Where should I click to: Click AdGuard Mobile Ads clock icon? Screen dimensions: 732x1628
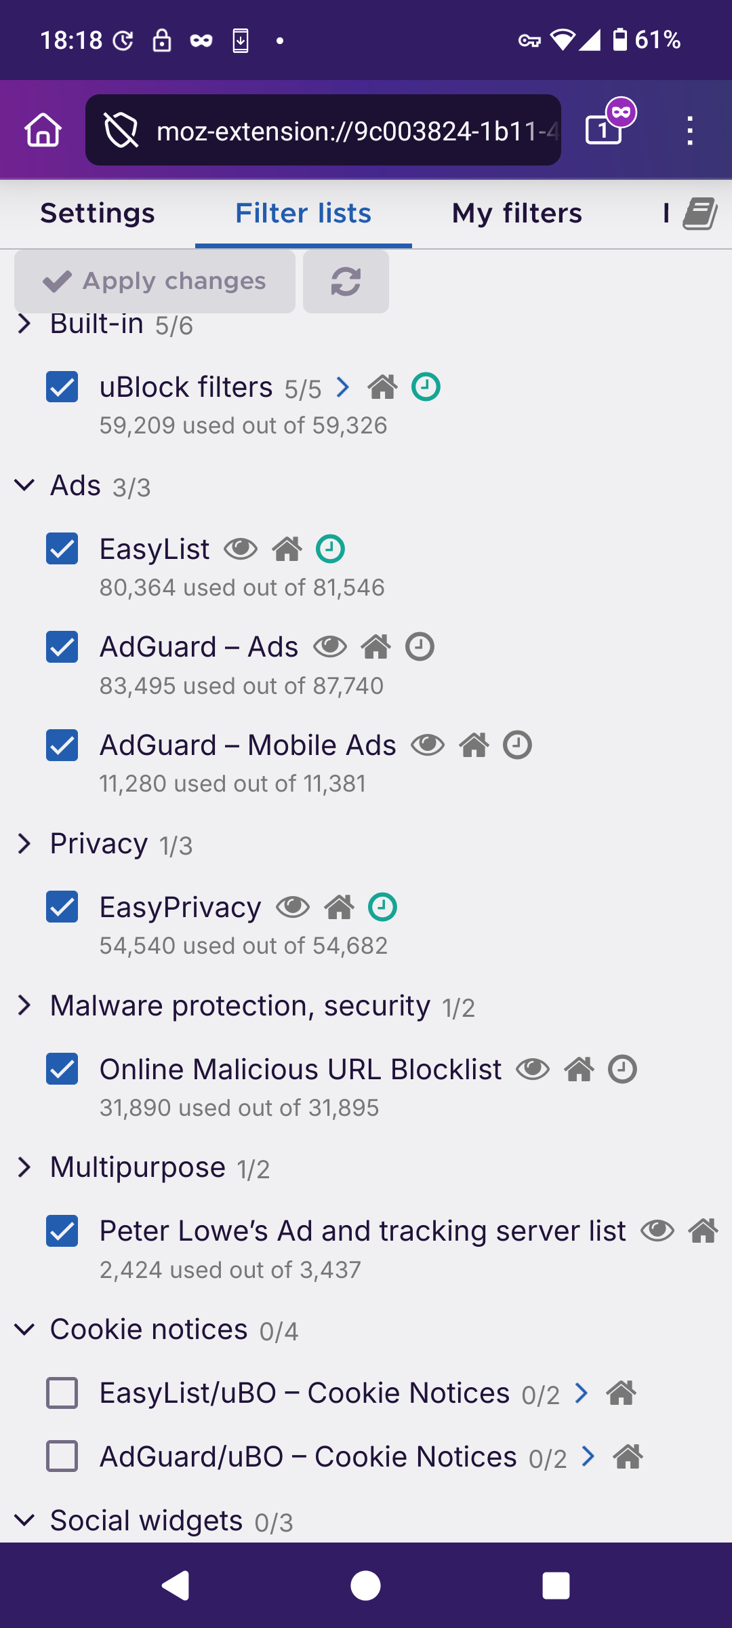[x=517, y=745]
